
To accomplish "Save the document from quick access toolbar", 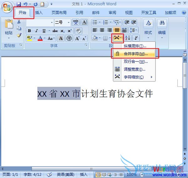I will [x=18, y=4].
